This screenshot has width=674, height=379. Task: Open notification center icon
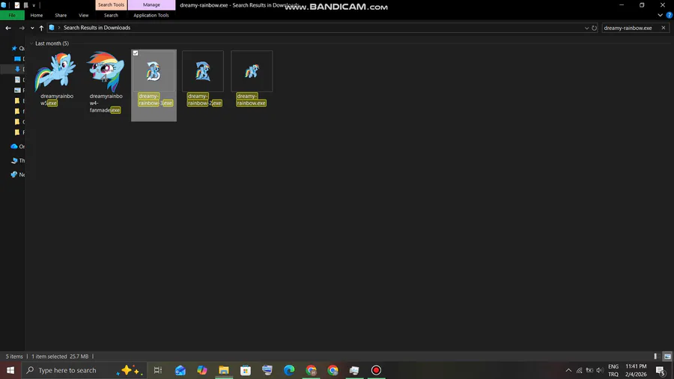point(661,370)
